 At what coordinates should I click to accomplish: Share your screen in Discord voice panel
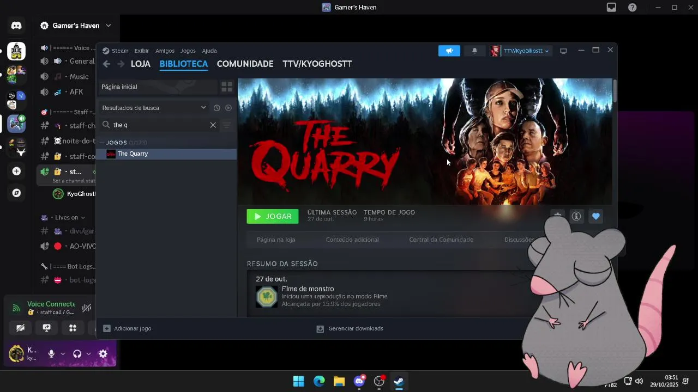[x=46, y=328]
